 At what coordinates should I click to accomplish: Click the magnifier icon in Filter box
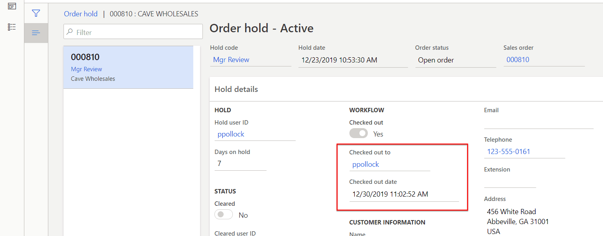[x=70, y=32]
